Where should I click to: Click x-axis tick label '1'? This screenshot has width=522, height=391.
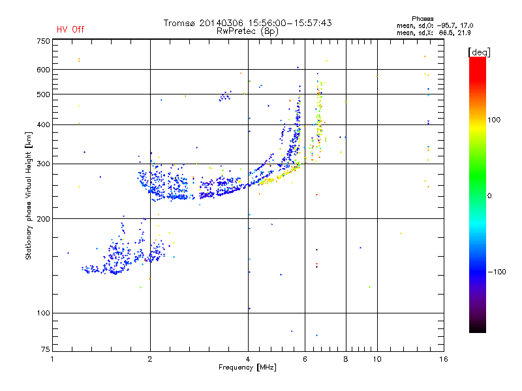[52, 359]
